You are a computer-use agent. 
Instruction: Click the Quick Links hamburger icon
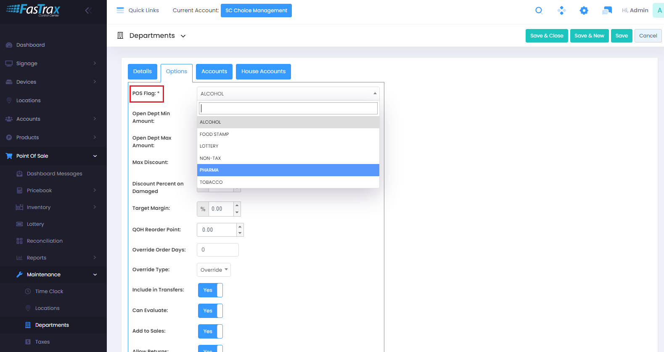click(120, 10)
